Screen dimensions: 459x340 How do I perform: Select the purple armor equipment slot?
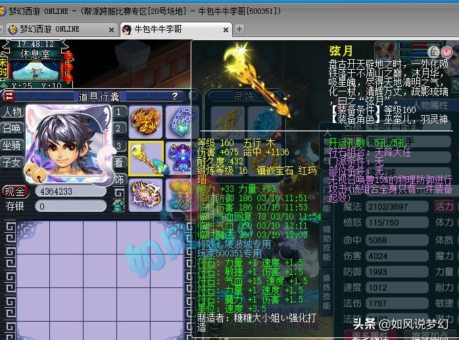point(179,158)
